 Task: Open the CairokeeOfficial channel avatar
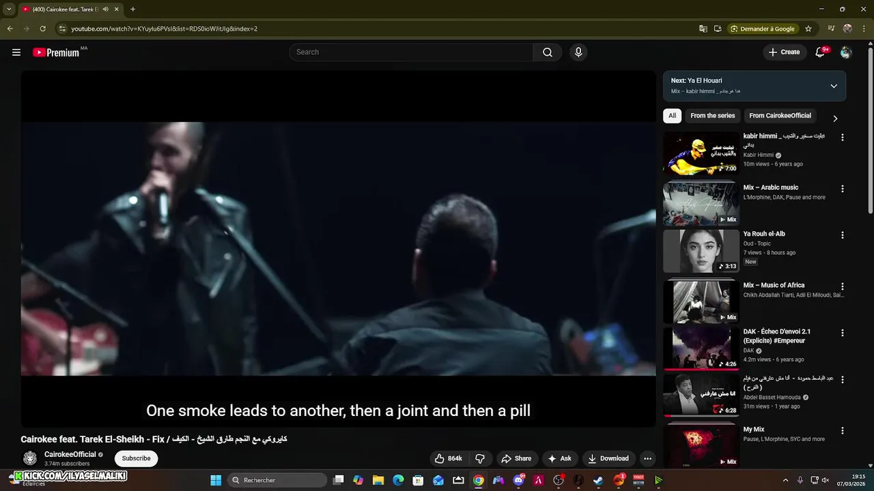tap(30, 458)
